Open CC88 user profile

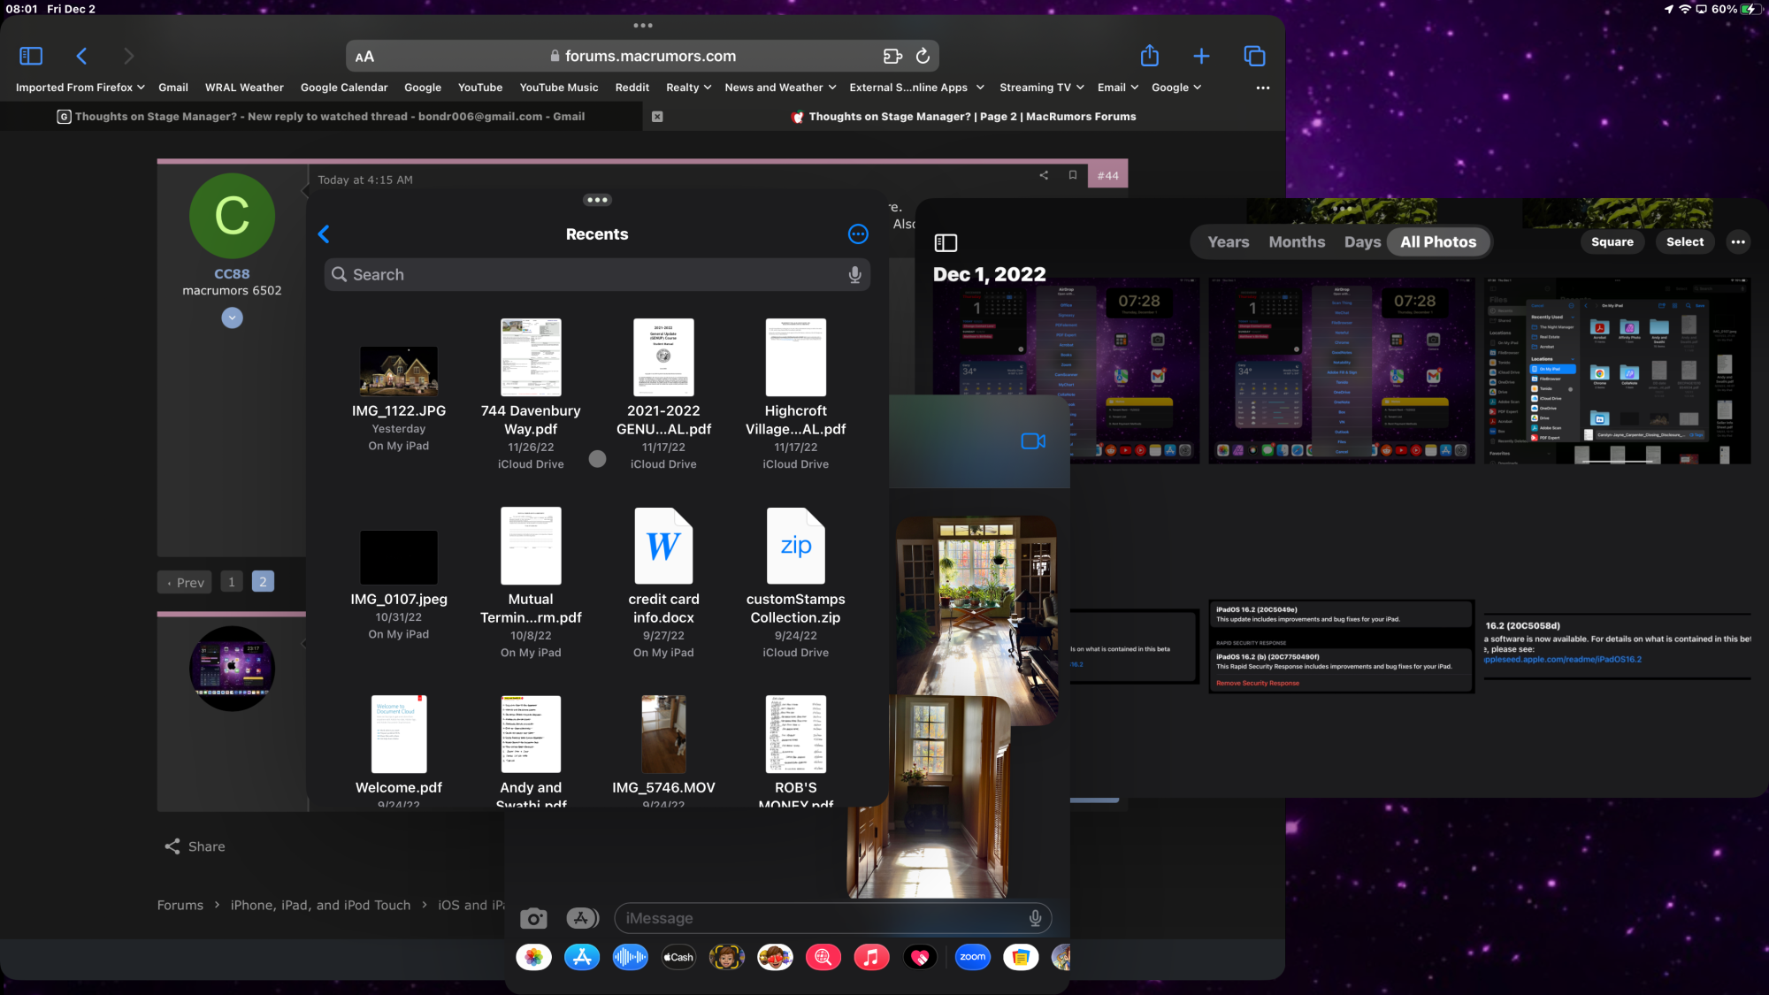tap(232, 274)
